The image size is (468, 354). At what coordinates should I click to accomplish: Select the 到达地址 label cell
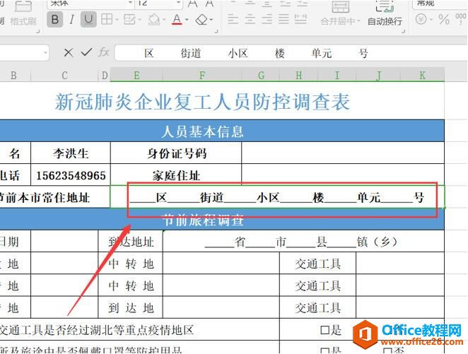point(131,241)
